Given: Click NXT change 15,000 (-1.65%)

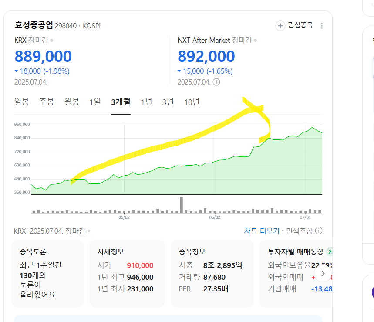Looking at the screenshot, I should 205,71.
